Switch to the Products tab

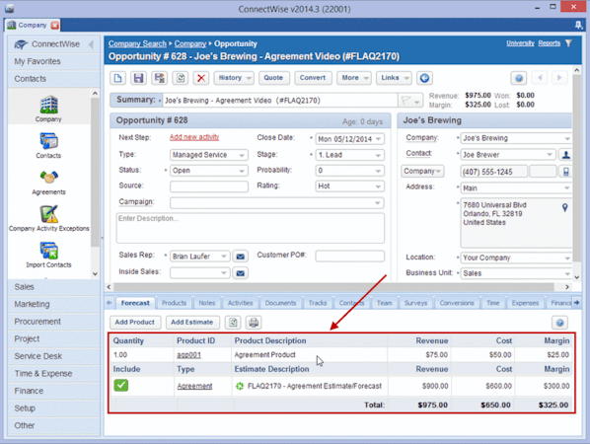174,303
